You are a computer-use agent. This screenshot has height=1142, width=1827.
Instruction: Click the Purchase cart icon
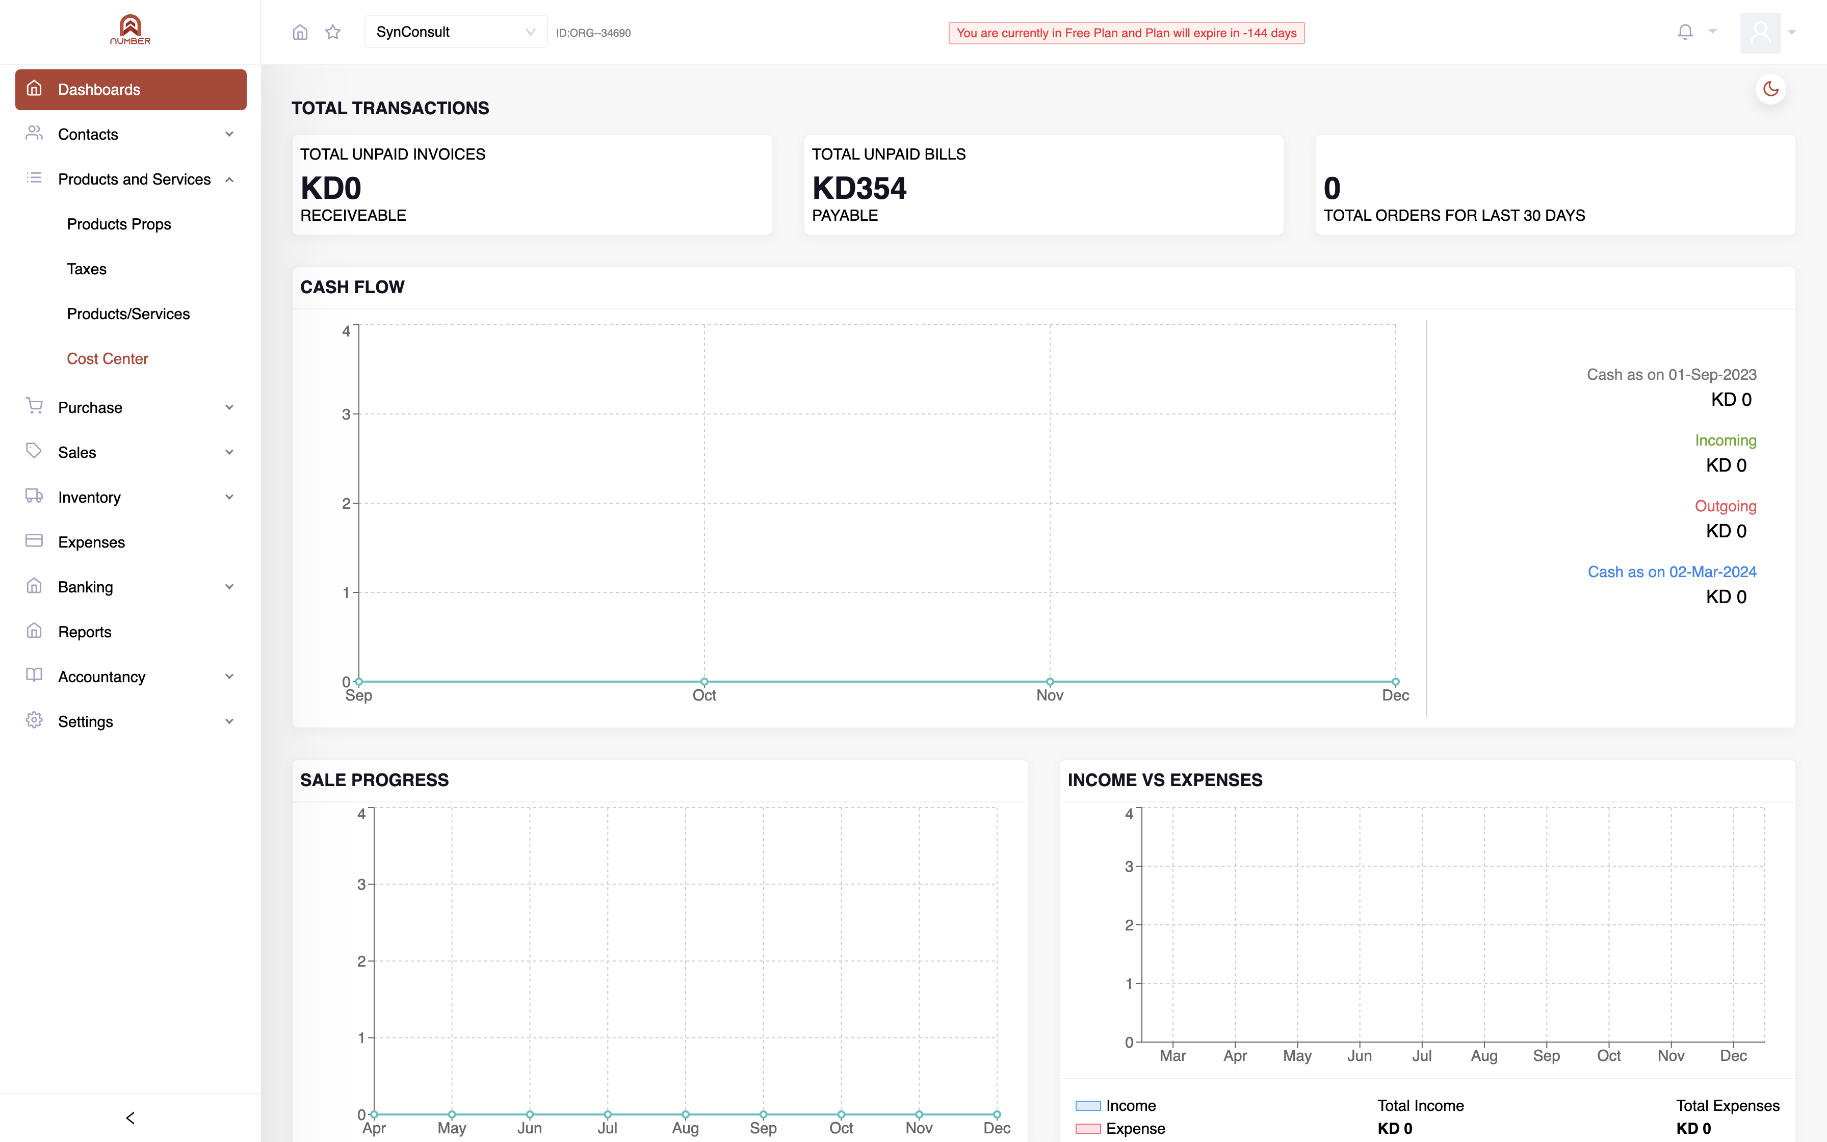point(34,406)
